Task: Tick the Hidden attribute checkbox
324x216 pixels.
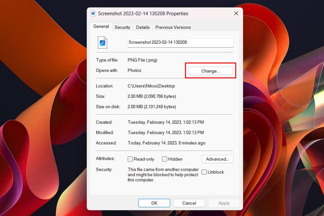Action: tap(164, 159)
